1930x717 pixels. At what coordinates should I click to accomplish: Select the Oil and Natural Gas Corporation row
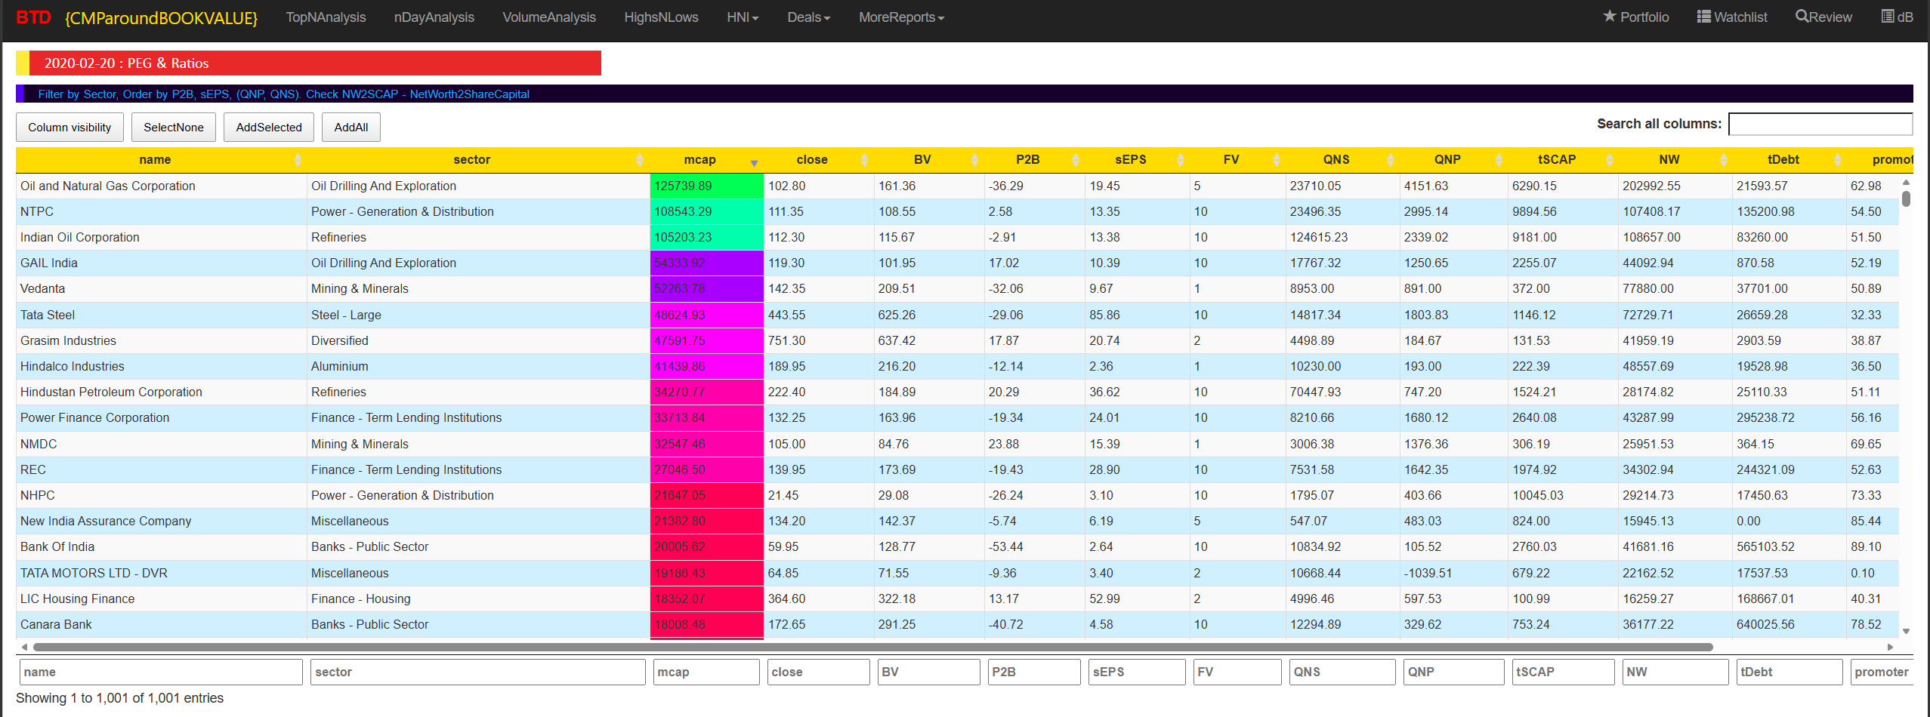coord(957,186)
